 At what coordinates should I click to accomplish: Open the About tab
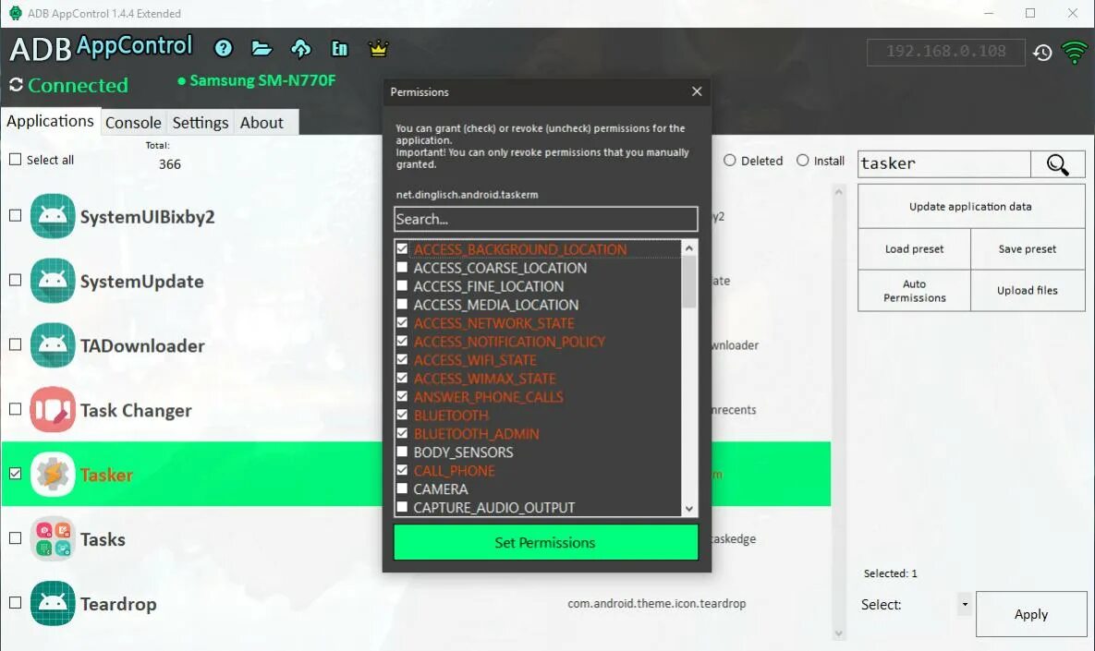pyautogui.click(x=262, y=122)
